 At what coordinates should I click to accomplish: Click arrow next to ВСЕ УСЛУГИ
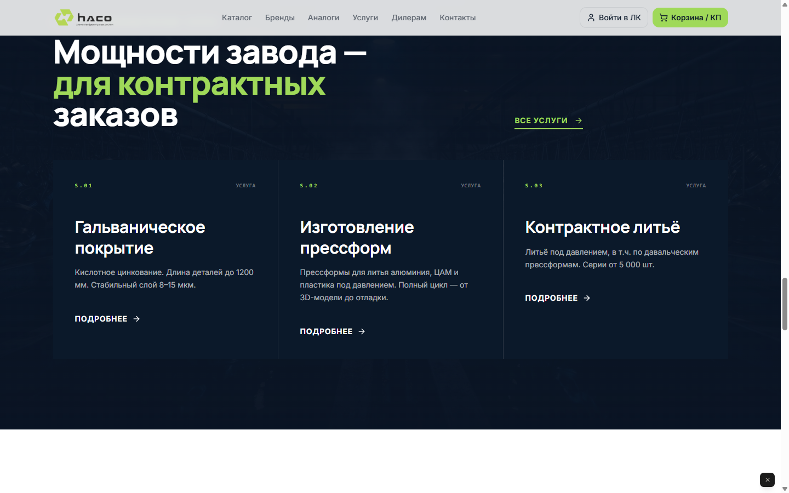tap(579, 121)
